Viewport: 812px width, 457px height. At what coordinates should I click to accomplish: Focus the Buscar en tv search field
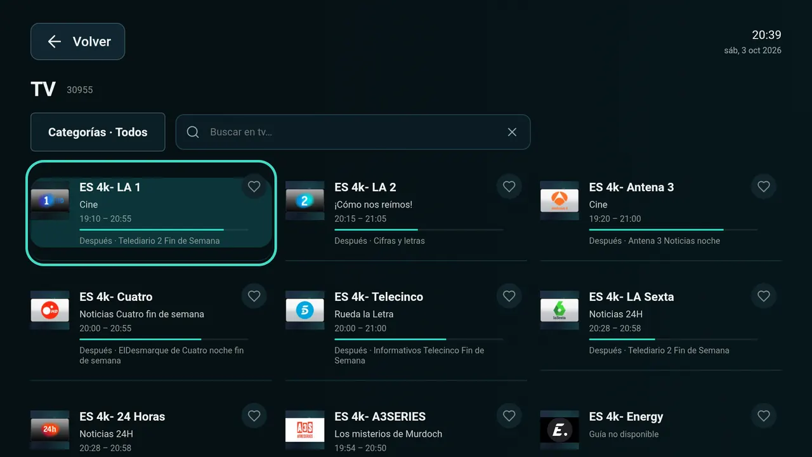tap(353, 132)
